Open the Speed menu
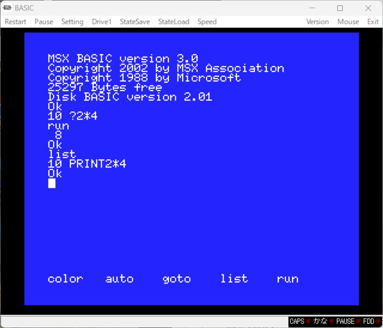The width and height of the screenshot is (383, 328). 207,22
